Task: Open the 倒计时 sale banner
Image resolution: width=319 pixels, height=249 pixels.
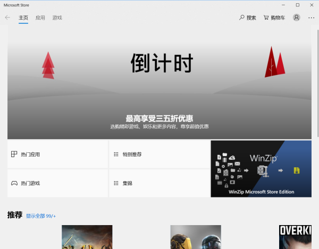Action: click(x=159, y=82)
